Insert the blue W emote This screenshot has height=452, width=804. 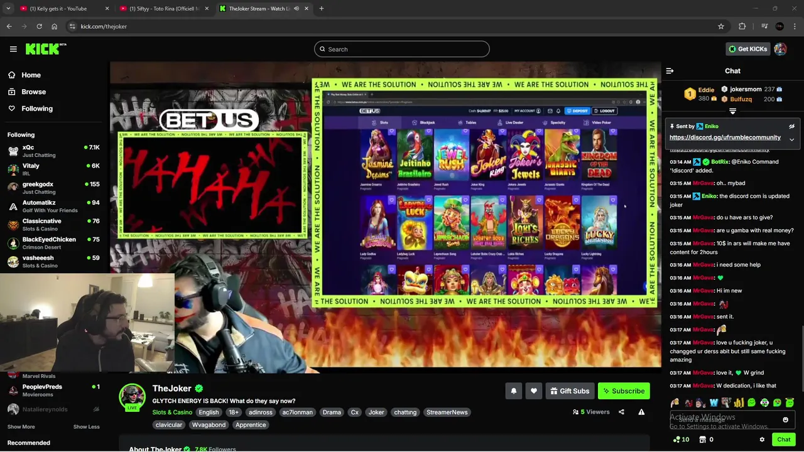point(714,402)
